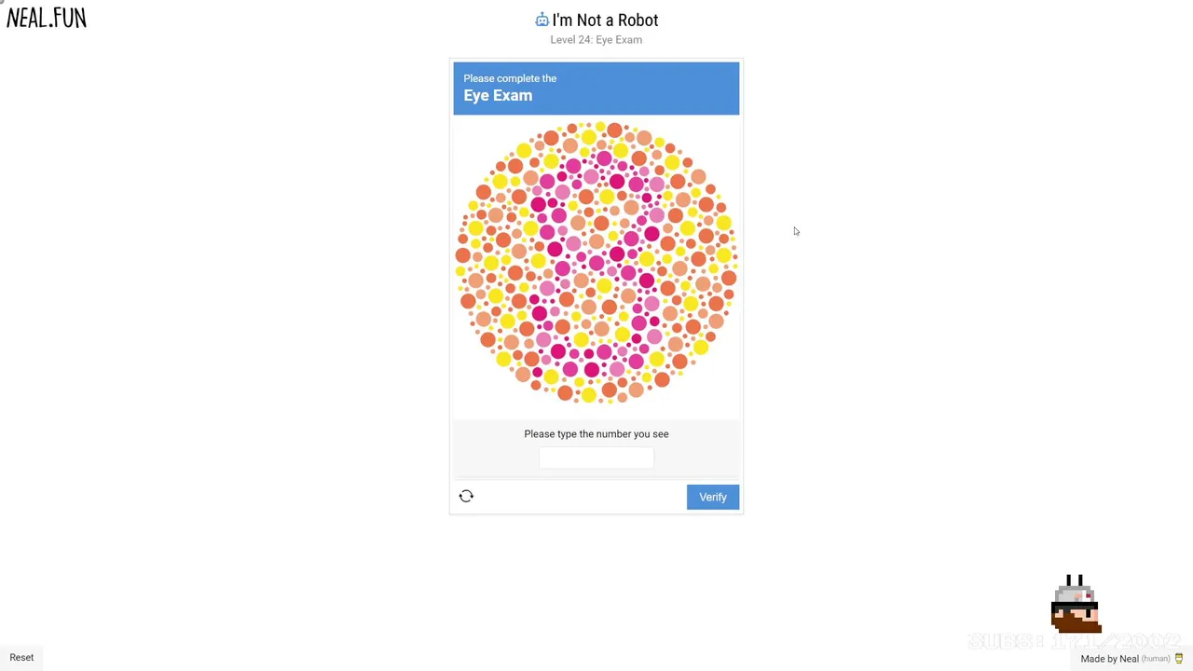Click the blue captcha header banner
This screenshot has height=671, width=1193.
point(652,89)
